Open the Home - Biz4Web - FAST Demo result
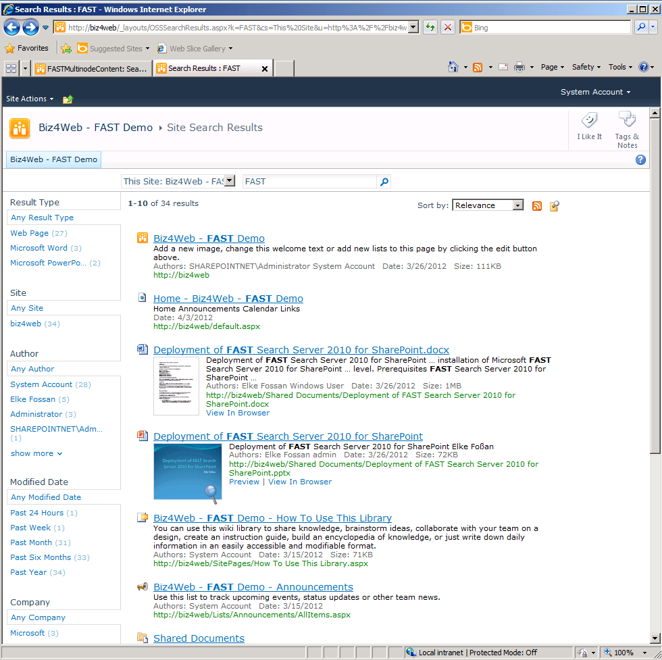The image size is (662, 660). click(228, 299)
